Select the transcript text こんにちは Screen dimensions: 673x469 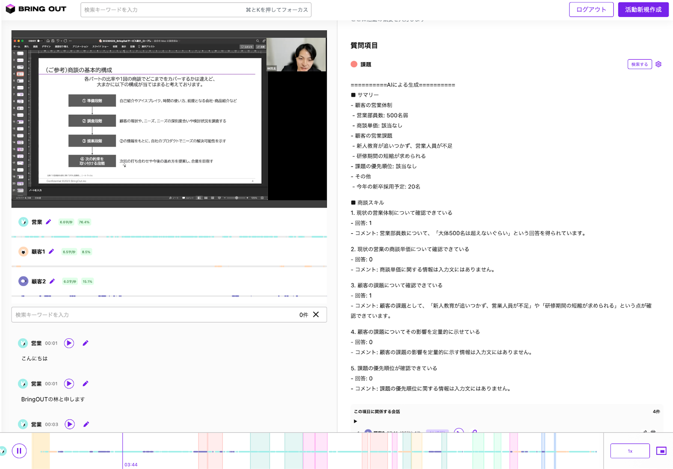34,358
